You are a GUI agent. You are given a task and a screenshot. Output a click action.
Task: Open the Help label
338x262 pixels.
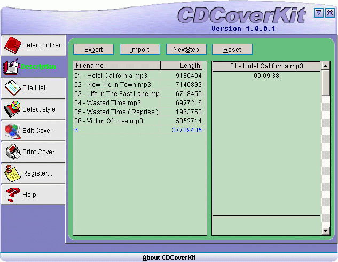coord(29,195)
